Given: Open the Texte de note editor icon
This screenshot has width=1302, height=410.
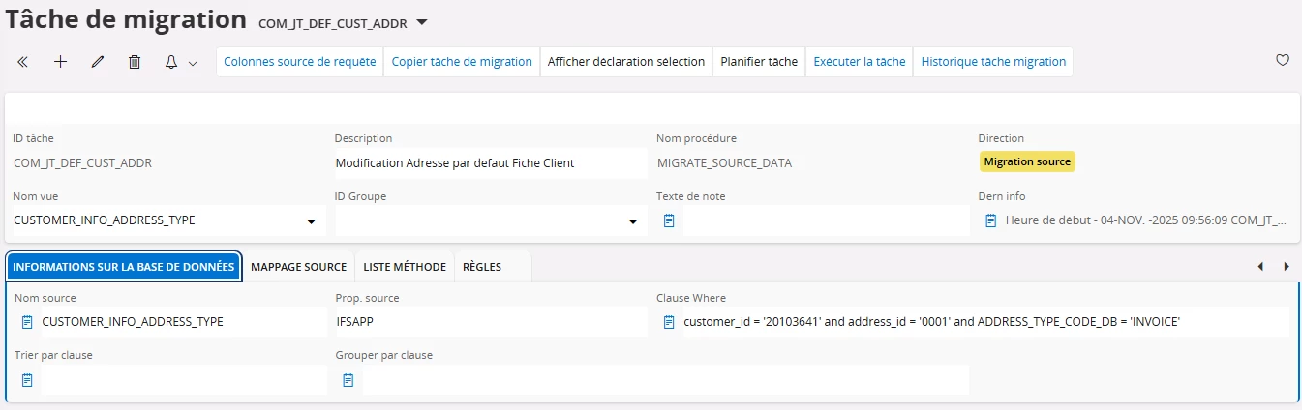Looking at the screenshot, I should click(669, 220).
